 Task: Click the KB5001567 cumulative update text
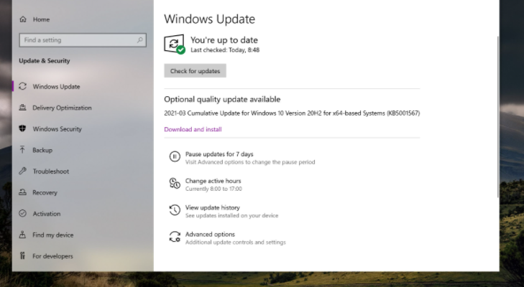292,113
